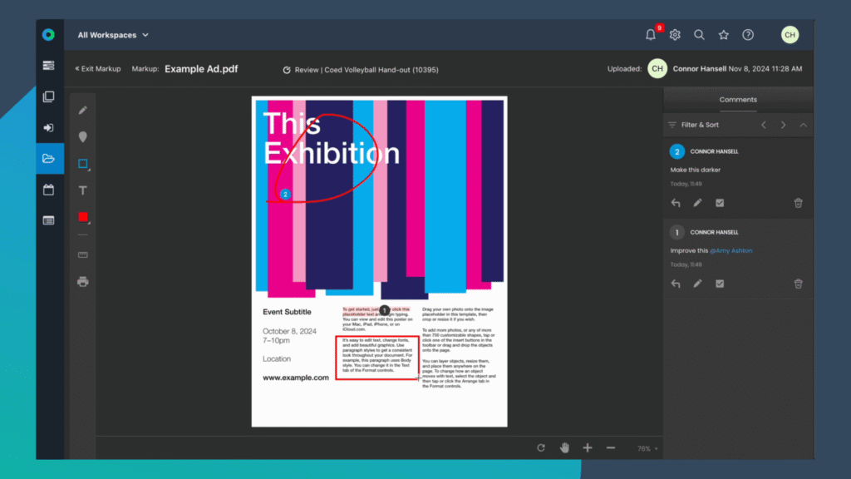This screenshot has width=851, height=479.
Task: Click the Exit Markup button
Action: pyautogui.click(x=97, y=68)
